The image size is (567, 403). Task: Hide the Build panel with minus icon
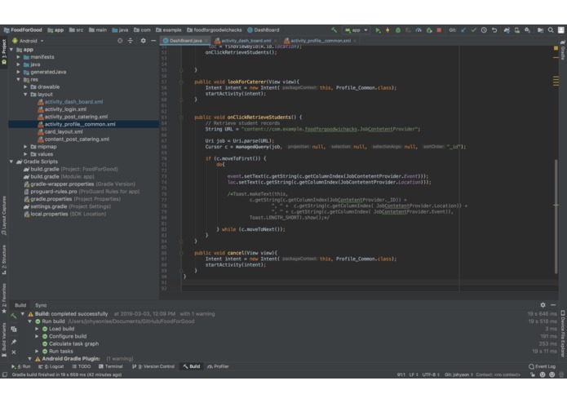pos(553,305)
